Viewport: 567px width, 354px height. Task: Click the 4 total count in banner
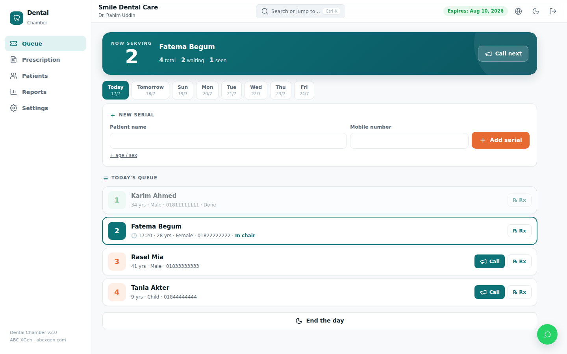(x=167, y=60)
